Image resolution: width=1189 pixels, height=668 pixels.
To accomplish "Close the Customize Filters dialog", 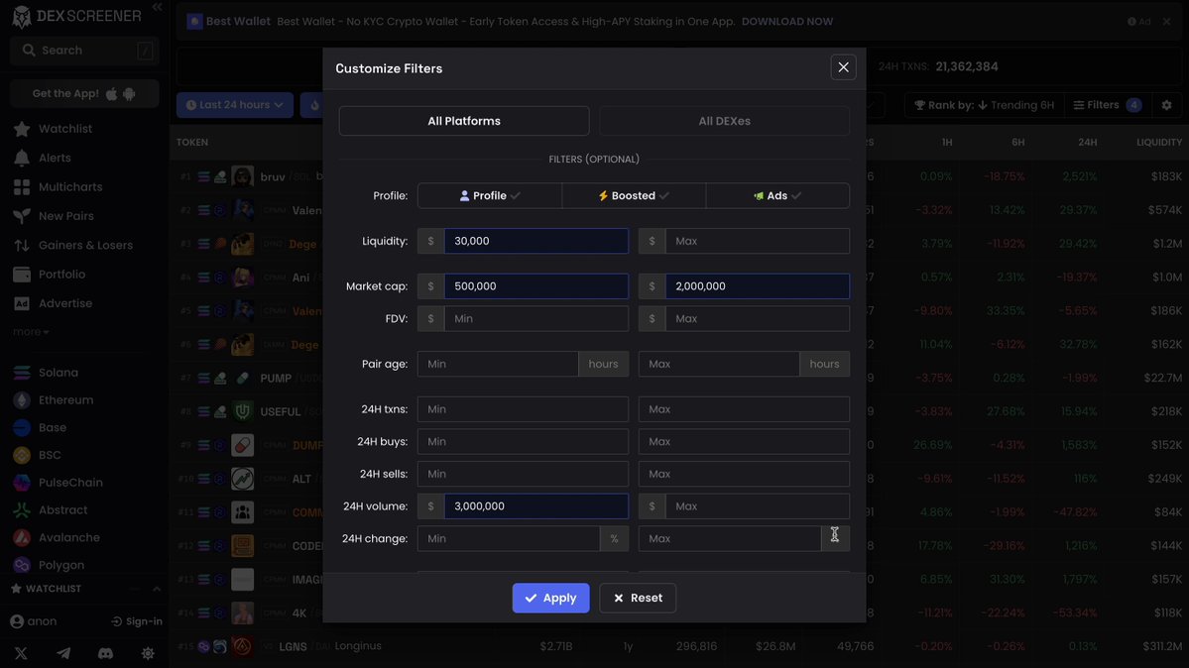I will 843,67.
